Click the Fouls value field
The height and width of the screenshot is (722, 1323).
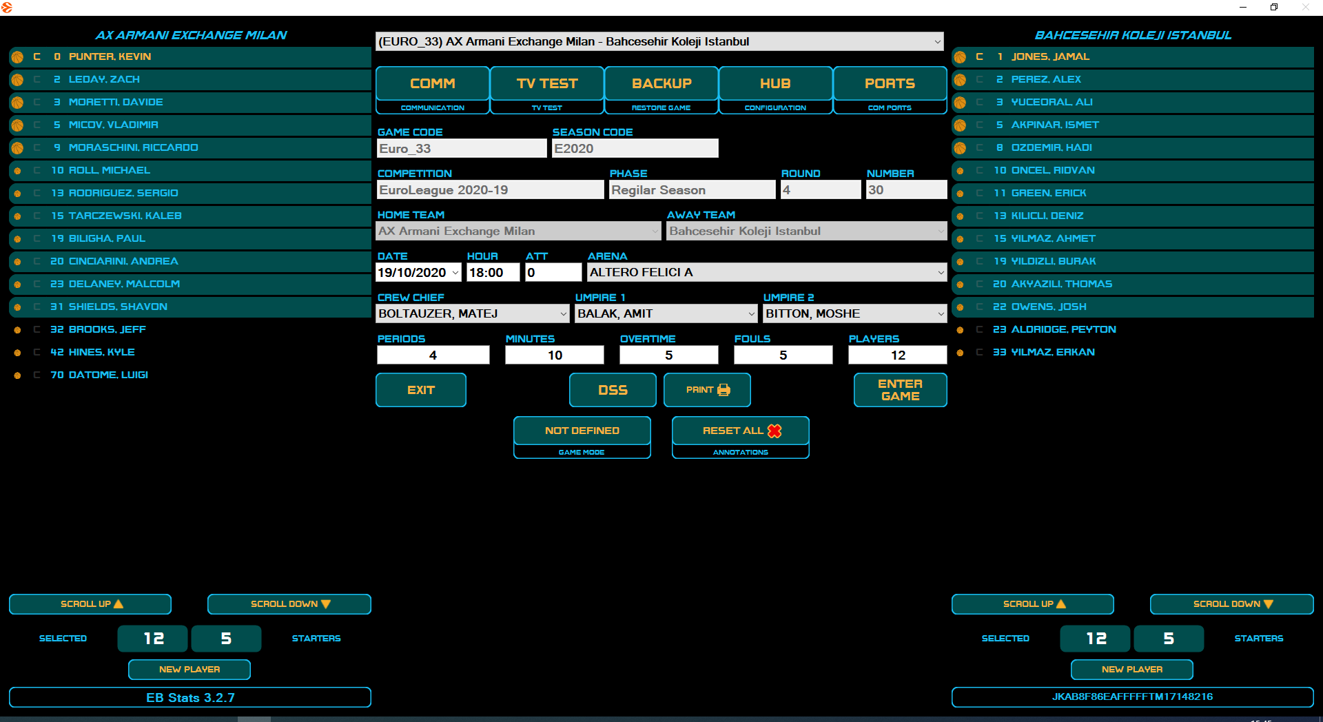(783, 355)
